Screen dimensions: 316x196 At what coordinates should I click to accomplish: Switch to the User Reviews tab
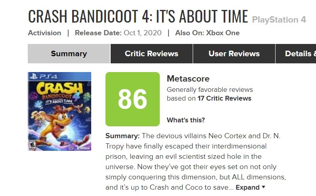[x=234, y=54]
